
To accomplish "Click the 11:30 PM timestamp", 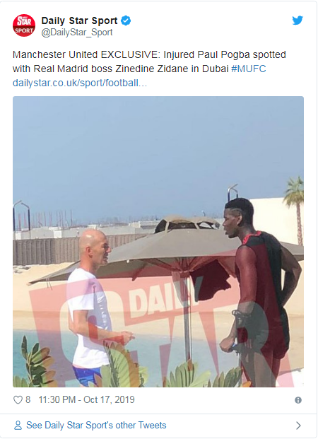I will (57, 400).
